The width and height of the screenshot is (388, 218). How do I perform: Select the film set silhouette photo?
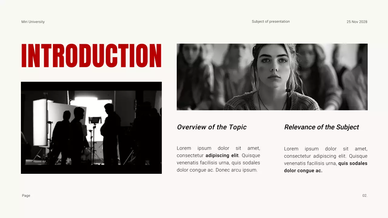click(91, 127)
